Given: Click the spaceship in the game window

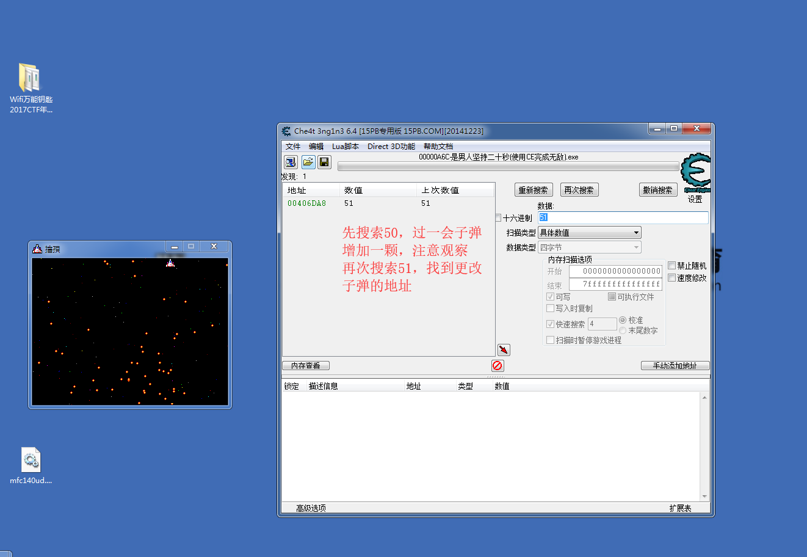Looking at the screenshot, I should [170, 263].
